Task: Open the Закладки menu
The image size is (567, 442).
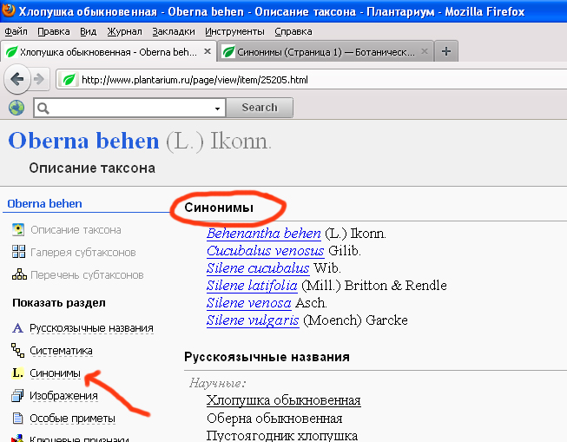Action: pos(173,31)
